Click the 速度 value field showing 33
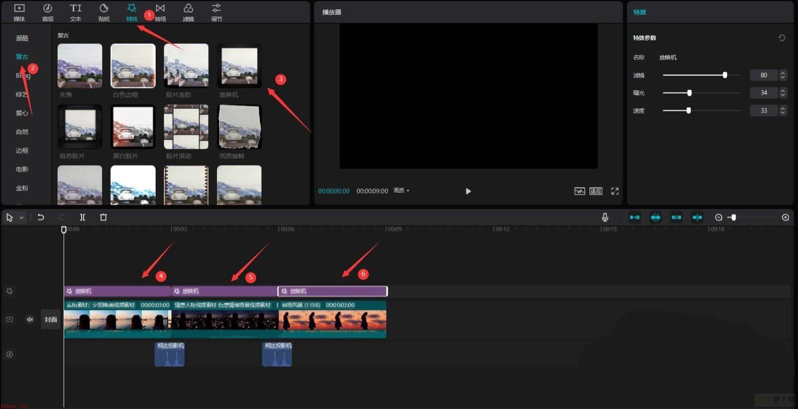Screen dimensions: 798x409 pyautogui.click(x=764, y=111)
